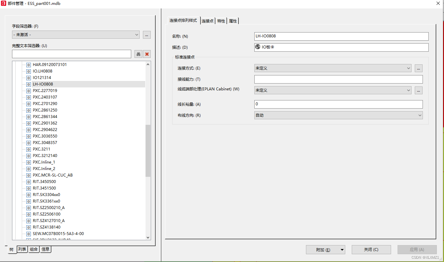Screen dimensions: 444x262
Task: Click the tree scrollbar down arrow
Action: [x=148, y=238]
